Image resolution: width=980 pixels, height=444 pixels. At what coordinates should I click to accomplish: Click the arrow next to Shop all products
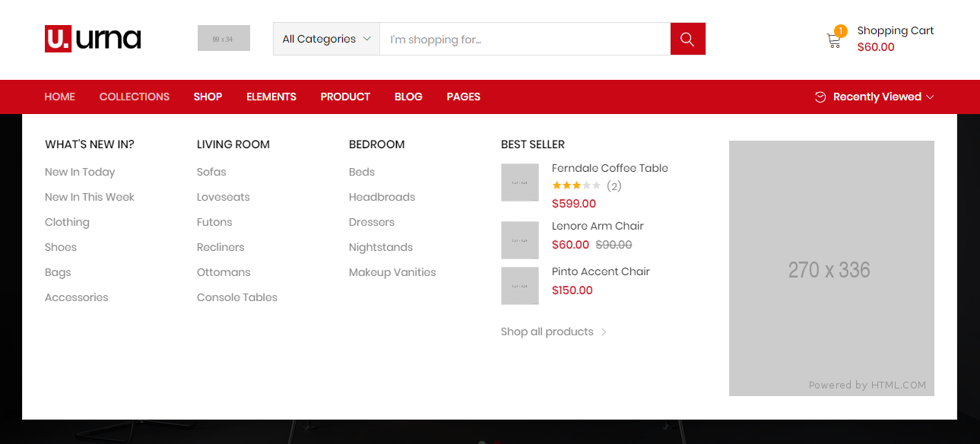604,332
